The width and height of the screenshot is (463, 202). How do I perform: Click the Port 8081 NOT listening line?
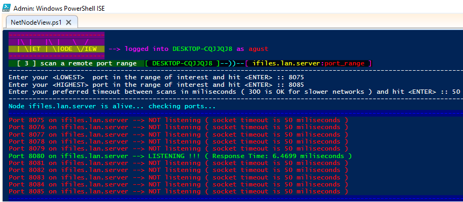[x=178, y=163]
